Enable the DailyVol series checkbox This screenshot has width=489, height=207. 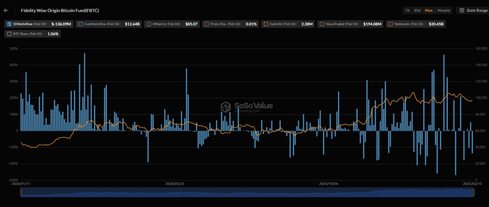coord(266,24)
